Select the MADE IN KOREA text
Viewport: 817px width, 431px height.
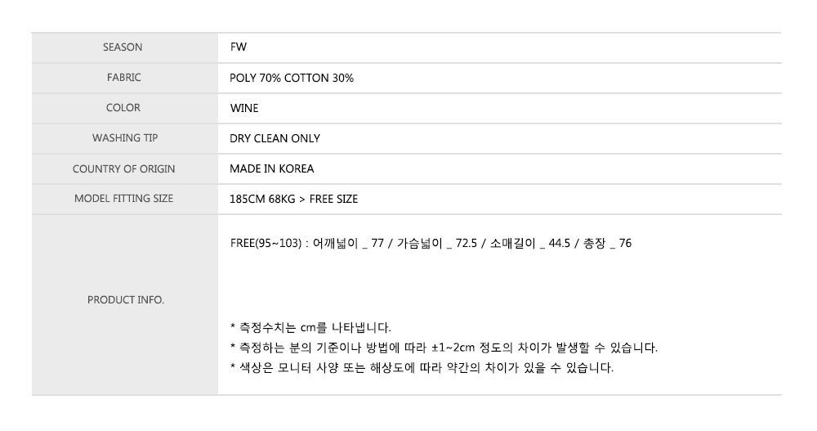(272, 168)
